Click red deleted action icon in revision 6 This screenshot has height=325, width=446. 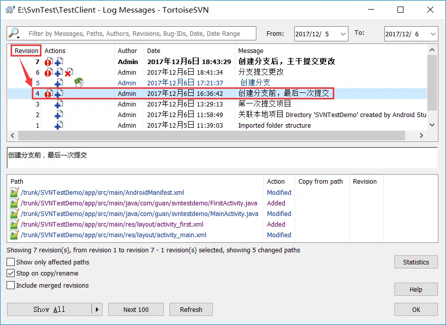click(x=69, y=72)
